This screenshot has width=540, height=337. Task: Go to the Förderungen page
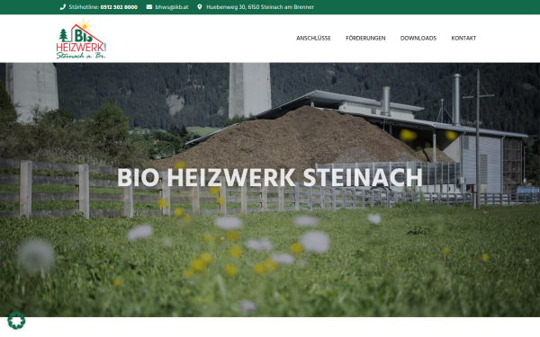pos(365,38)
